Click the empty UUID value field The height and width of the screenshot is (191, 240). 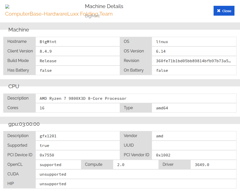coord(194,145)
